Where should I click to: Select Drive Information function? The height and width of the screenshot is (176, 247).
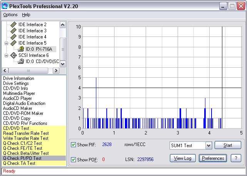(18, 78)
